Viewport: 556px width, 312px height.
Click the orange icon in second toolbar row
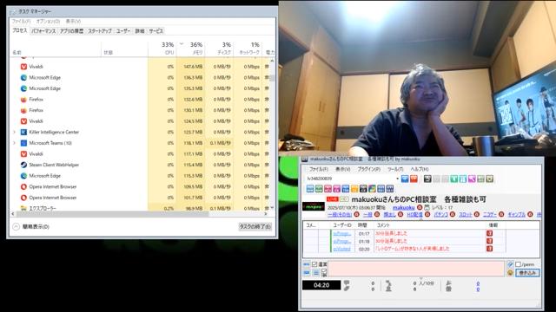[354, 189]
